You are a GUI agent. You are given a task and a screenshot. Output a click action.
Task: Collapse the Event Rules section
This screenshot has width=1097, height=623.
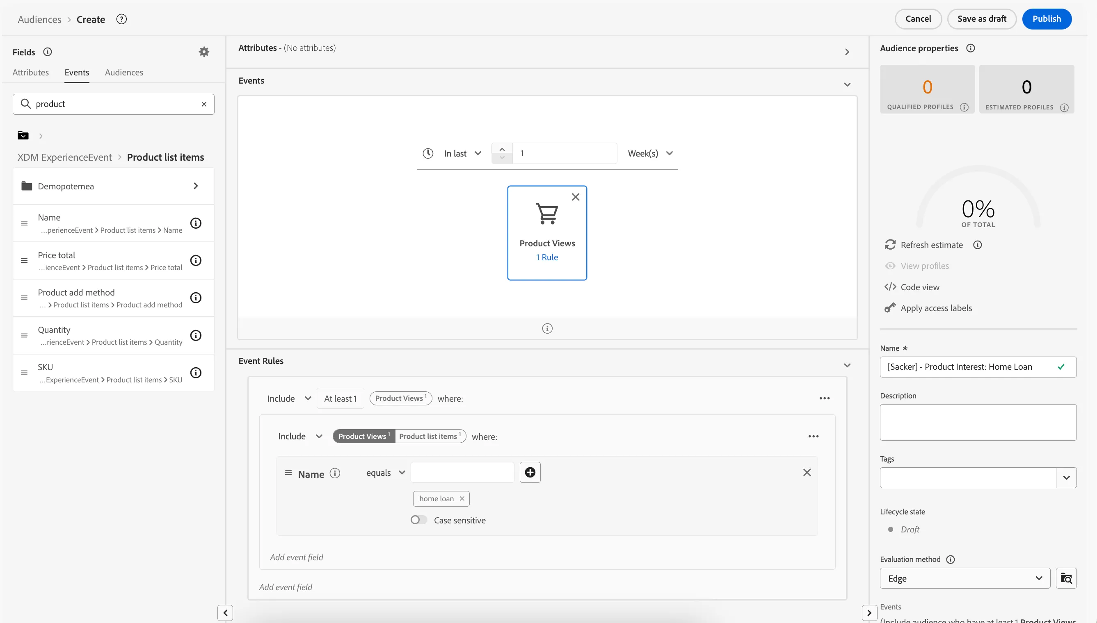pyautogui.click(x=847, y=365)
